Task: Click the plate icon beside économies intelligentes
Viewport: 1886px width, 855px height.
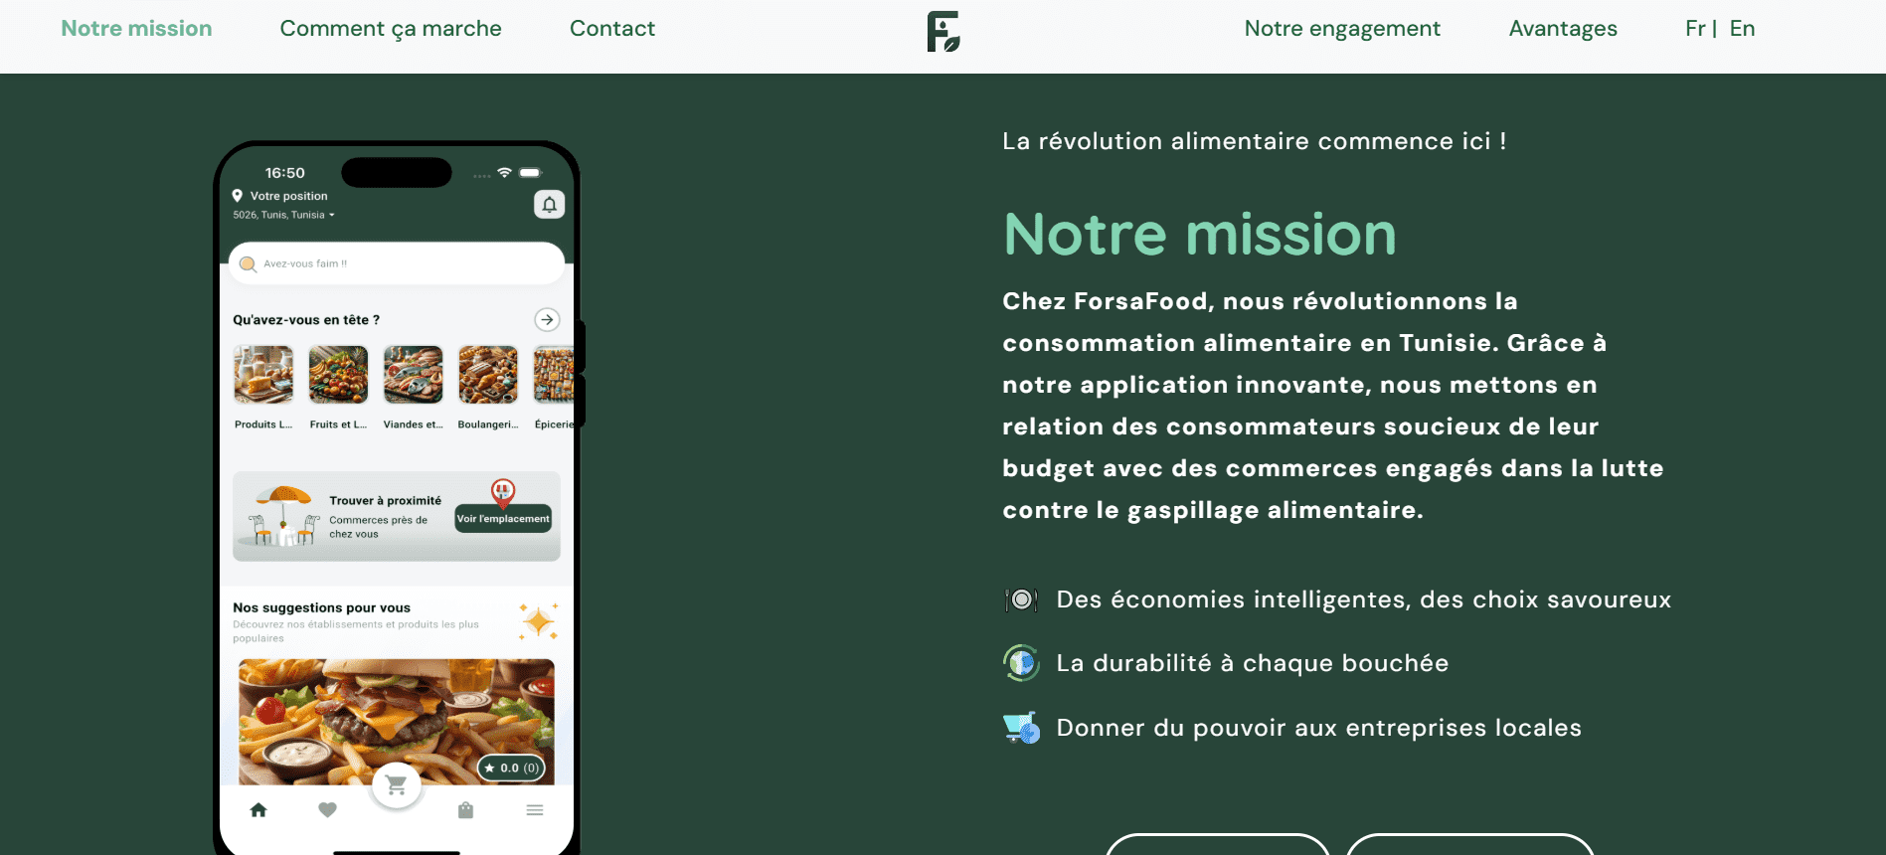Action: pos(1021,599)
